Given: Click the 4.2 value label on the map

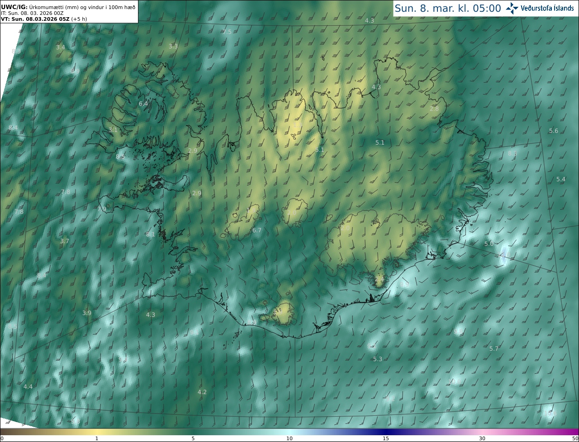Looking at the screenshot, I should click(202, 392).
